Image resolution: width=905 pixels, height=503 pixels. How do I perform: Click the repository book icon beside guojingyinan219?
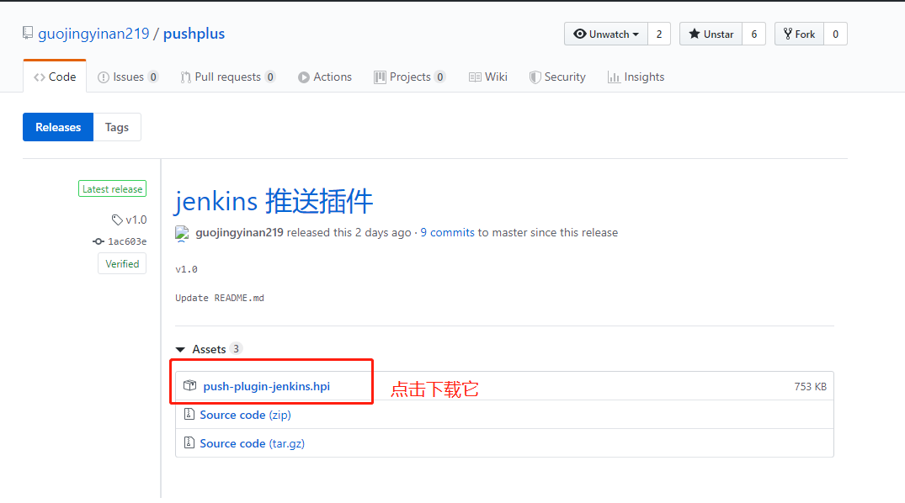[27, 33]
